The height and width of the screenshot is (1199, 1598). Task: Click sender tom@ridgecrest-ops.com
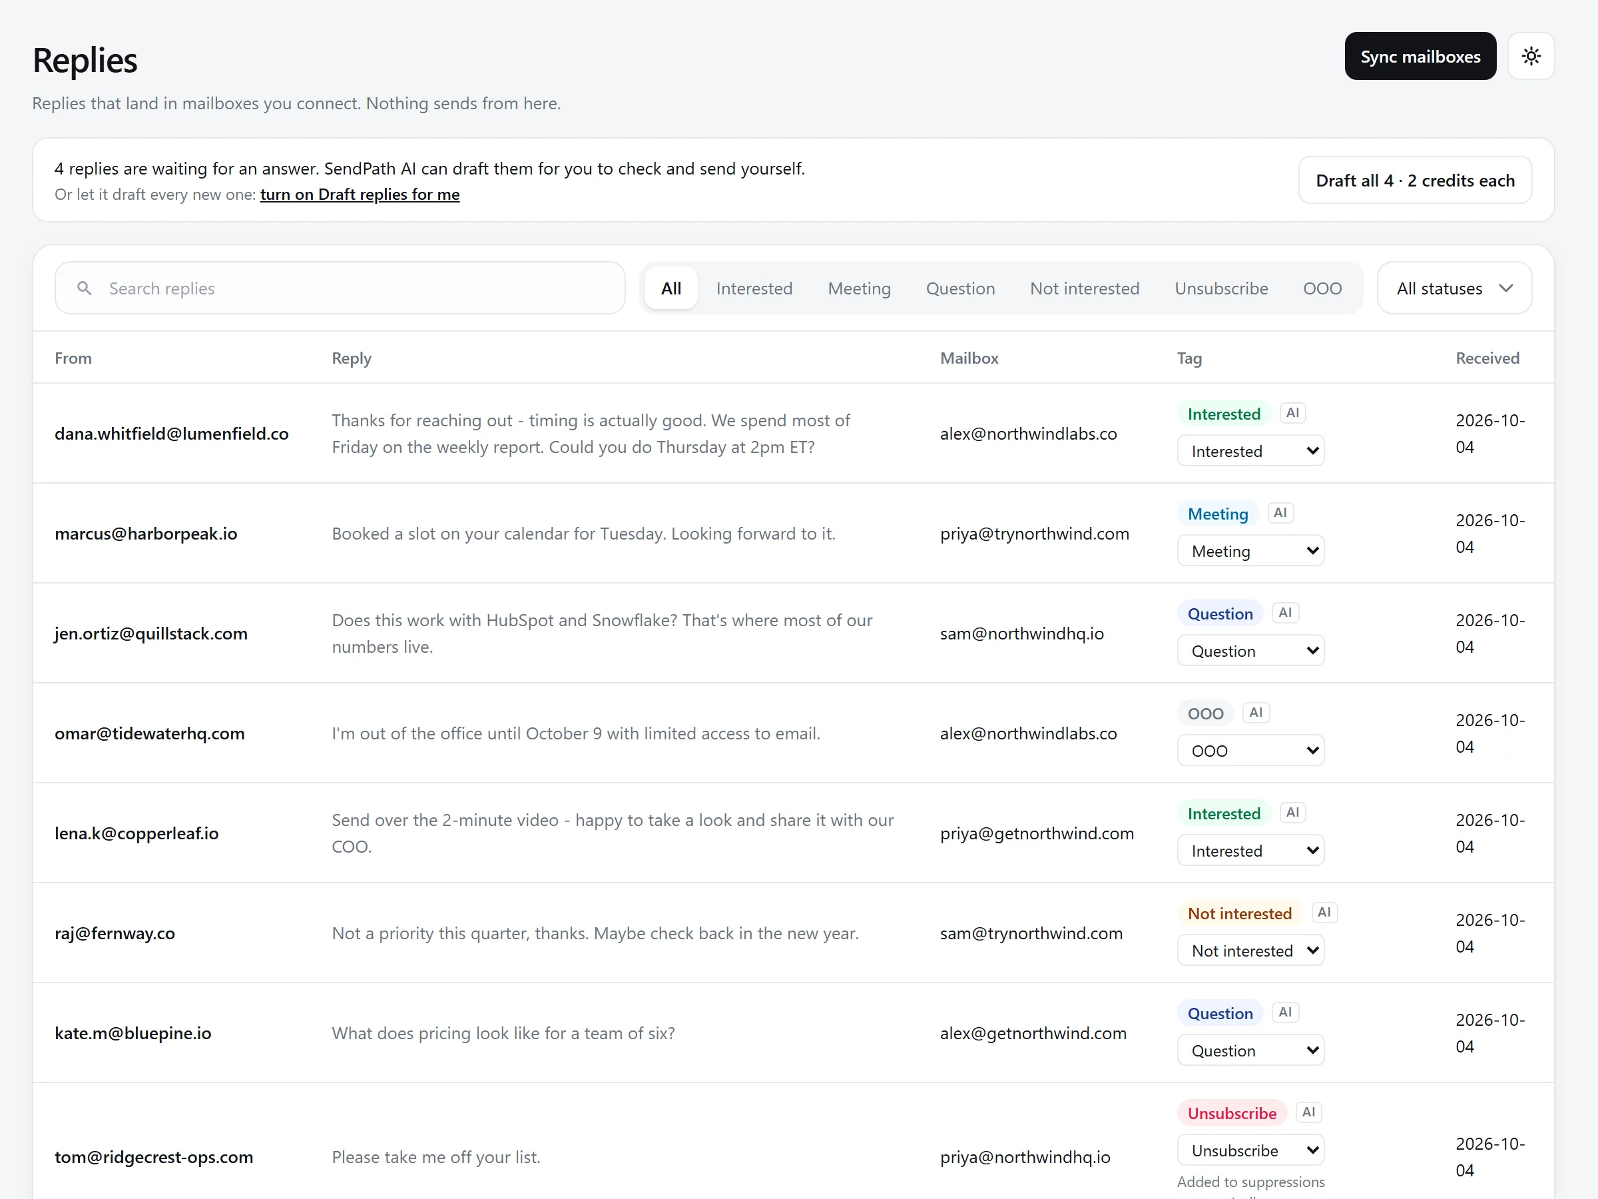click(154, 1157)
